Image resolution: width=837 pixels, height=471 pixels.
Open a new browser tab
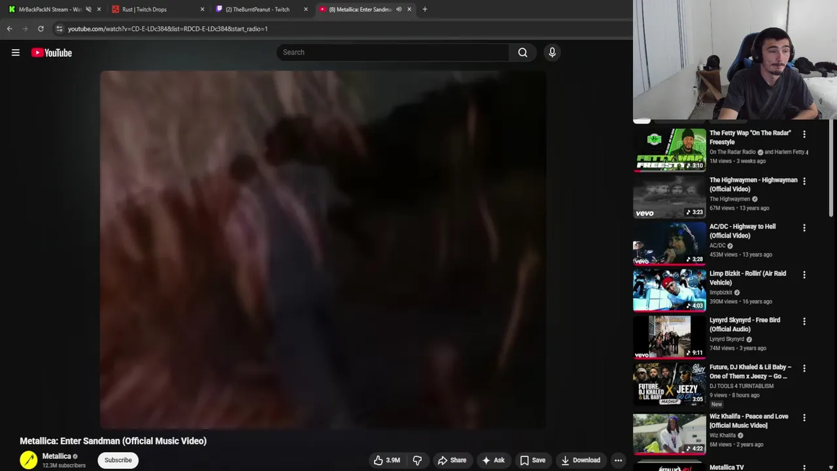[x=424, y=9]
